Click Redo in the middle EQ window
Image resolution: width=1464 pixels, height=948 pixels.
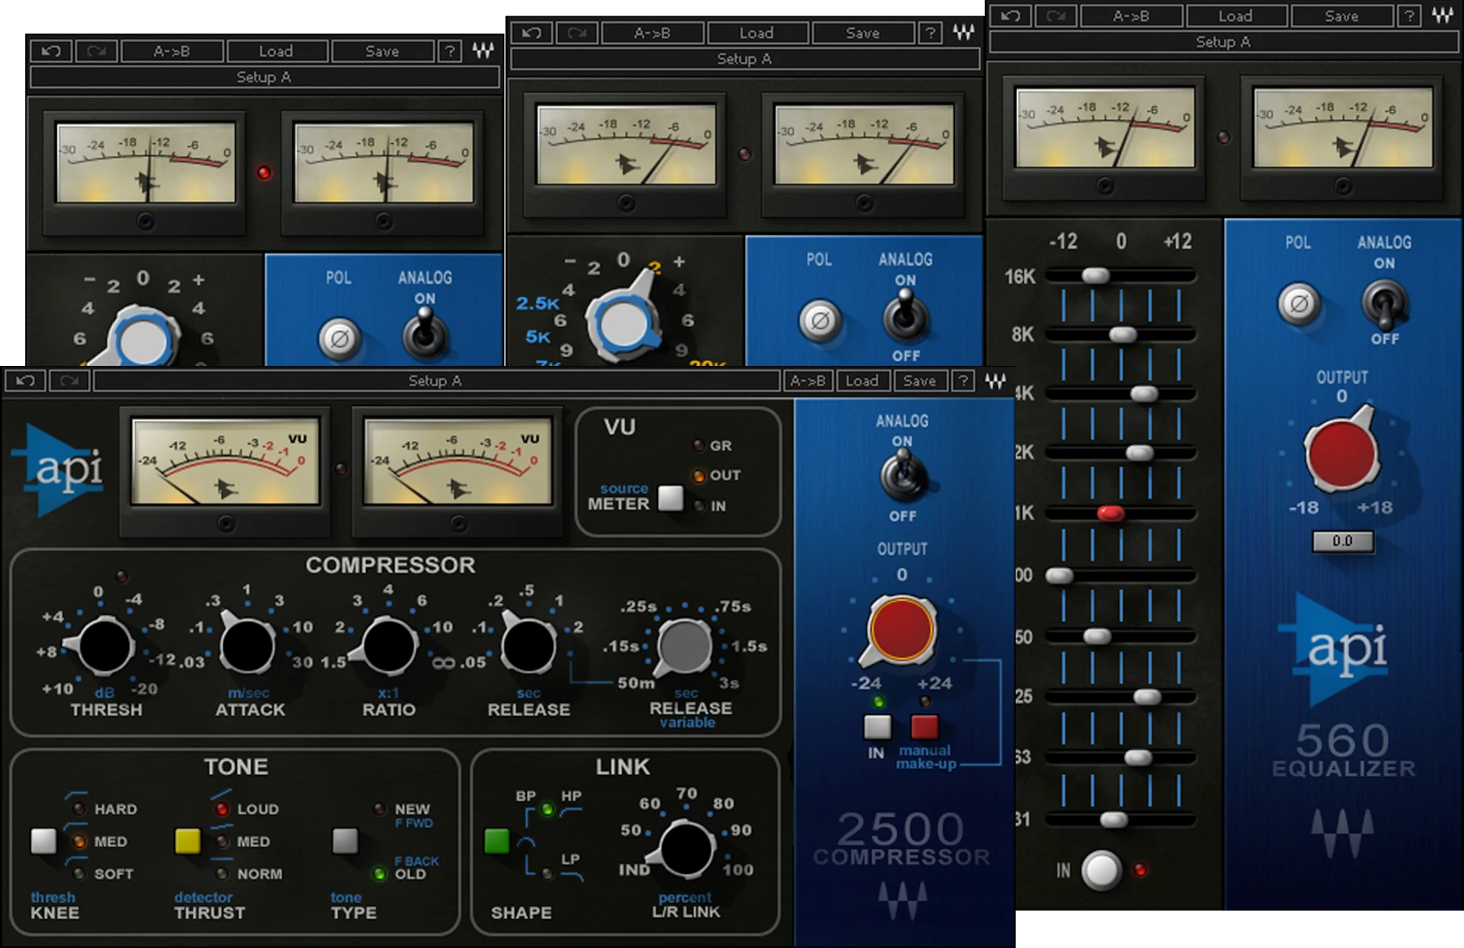point(577,33)
